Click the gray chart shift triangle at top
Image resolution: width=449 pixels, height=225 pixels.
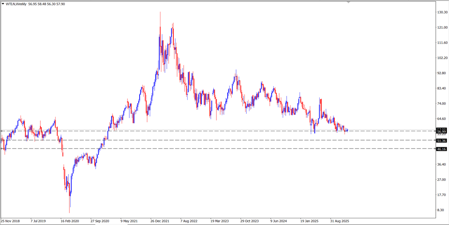[348, 2]
